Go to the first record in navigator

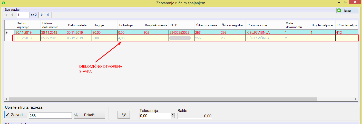coord(6,15)
